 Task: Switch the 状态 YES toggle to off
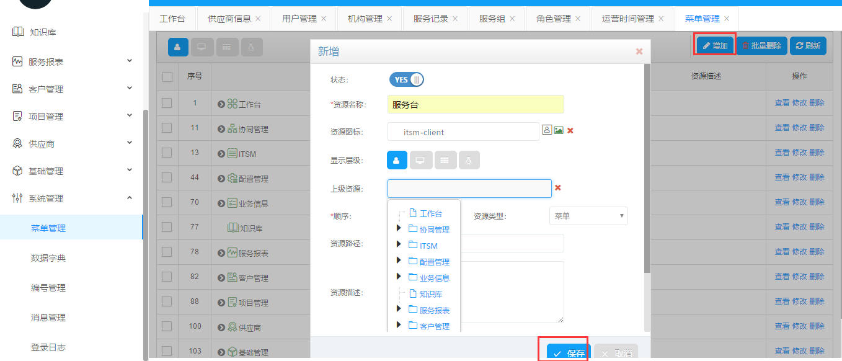pyautogui.click(x=406, y=79)
